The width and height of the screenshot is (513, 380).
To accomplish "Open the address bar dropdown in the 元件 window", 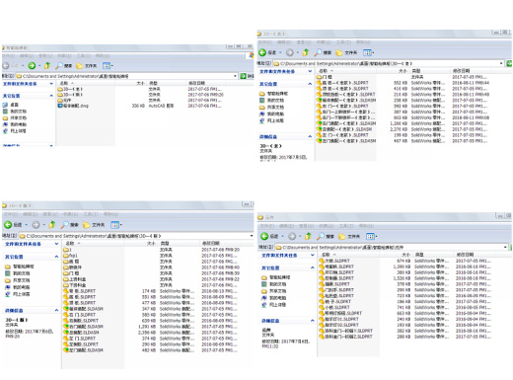I will tap(505, 247).
